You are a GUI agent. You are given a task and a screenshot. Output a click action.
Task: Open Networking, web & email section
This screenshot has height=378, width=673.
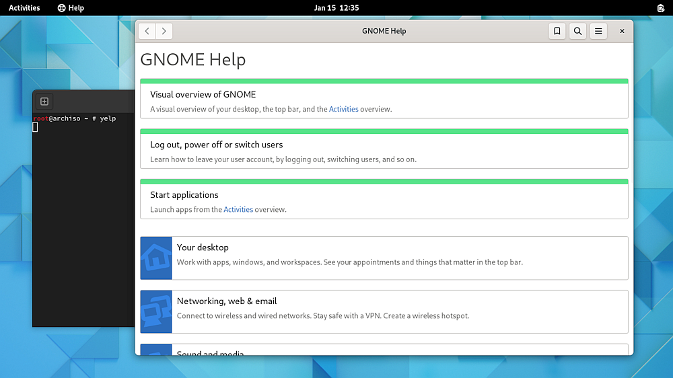pyautogui.click(x=384, y=311)
